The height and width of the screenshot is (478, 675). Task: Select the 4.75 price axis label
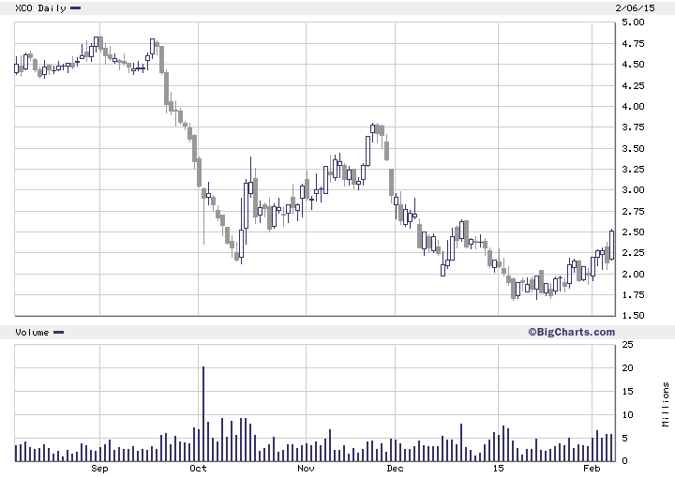pyautogui.click(x=633, y=43)
